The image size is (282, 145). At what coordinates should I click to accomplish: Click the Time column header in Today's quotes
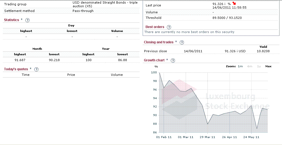click(26, 75)
